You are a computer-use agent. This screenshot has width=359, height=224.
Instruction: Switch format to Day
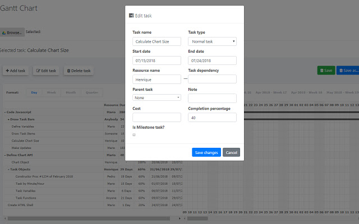pos(34,92)
